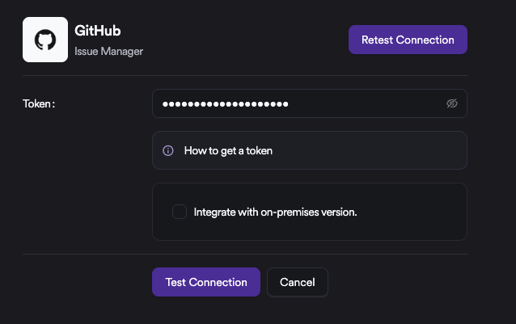This screenshot has width=516, height=324.
Task: Click the 'Token :' field label
Action: (x=39, y=103)
